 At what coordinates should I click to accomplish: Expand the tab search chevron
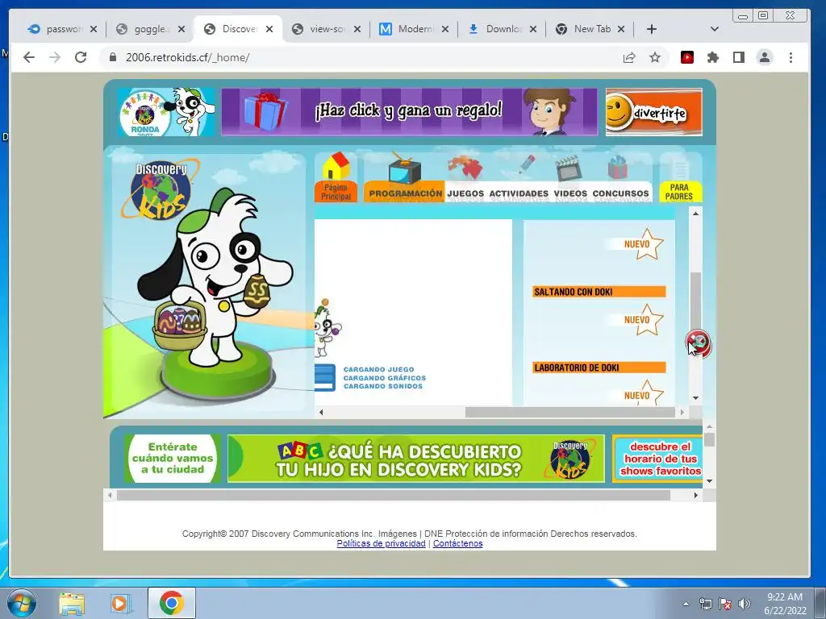click(x=715, y=29)
